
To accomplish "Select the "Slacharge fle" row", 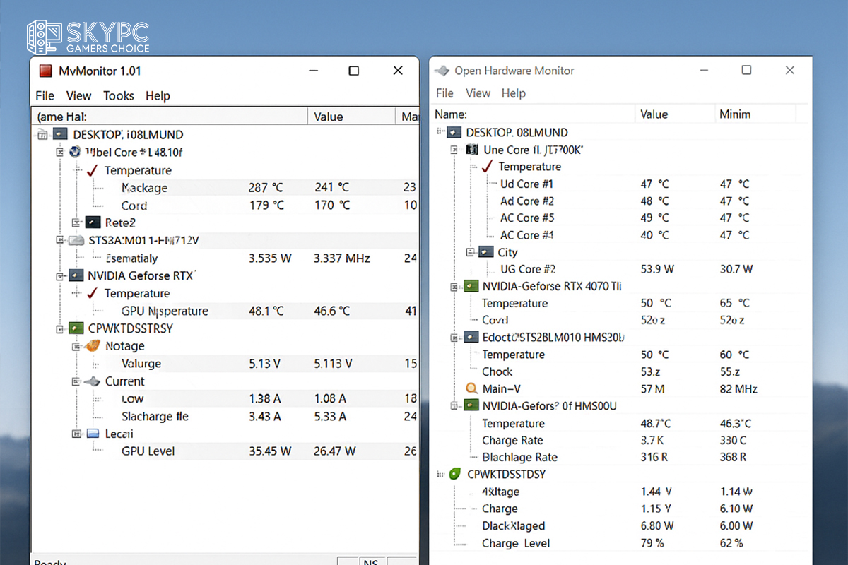I will pyautogui.click(x=225, y=417).
